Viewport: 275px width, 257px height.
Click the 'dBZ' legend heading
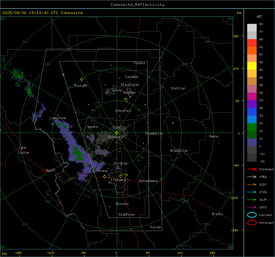click(259, 16)
